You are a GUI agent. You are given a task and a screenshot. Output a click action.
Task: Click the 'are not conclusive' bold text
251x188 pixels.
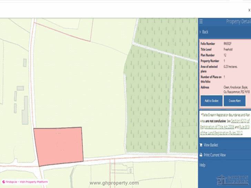click(x=215, y=121)
